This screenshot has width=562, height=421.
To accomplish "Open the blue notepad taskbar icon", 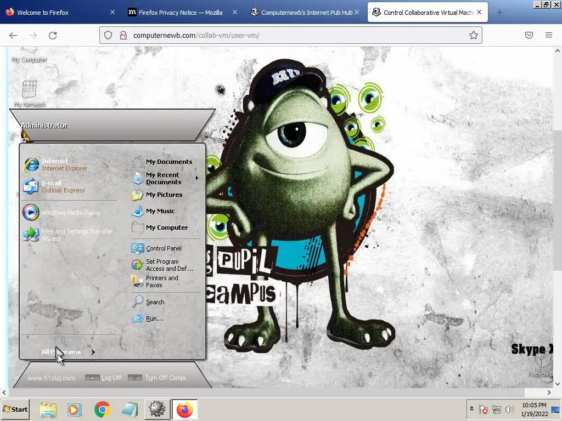I will (x=130, y=409).
